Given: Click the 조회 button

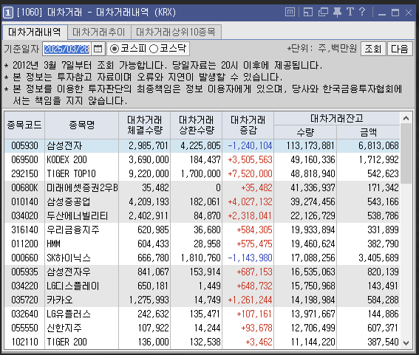Looking at the screenshot, I should pyautogui.click(x=373, y=49).
